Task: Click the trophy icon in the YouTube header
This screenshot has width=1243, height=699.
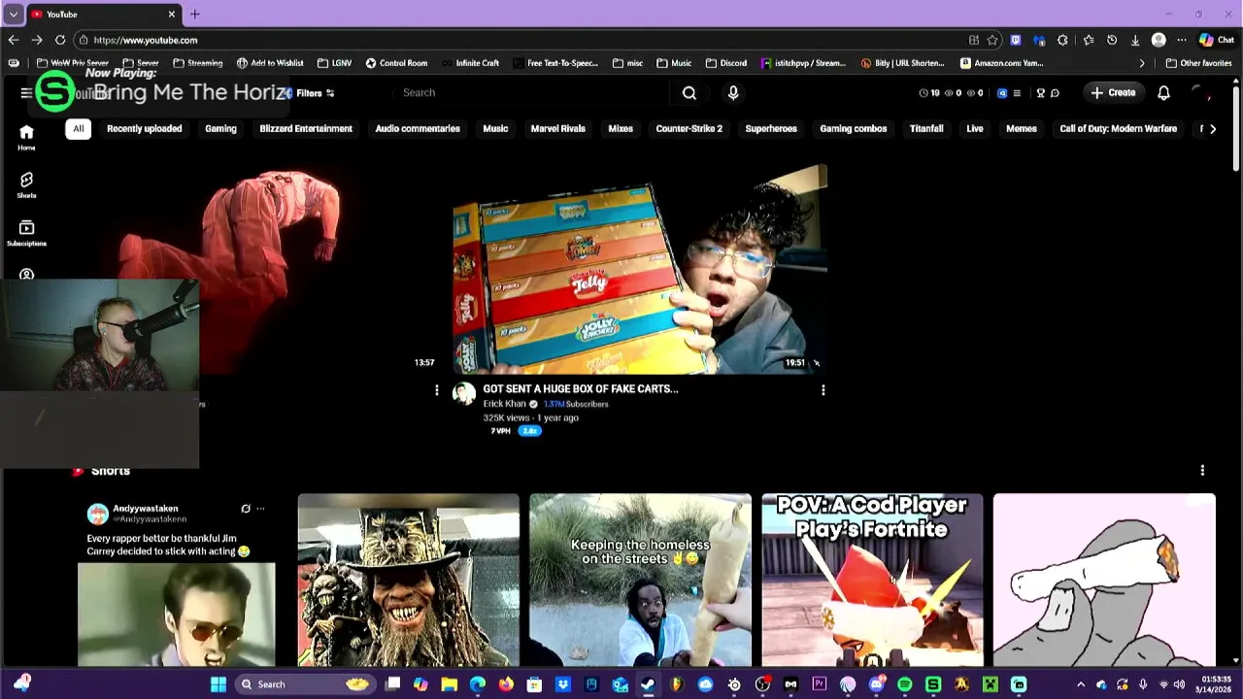Action: (1040, 93)
